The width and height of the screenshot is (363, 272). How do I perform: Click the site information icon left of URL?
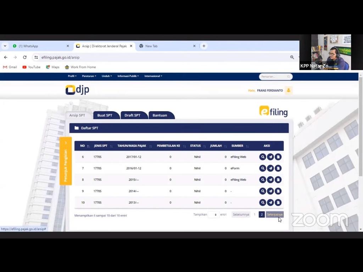tap(36, 57)
